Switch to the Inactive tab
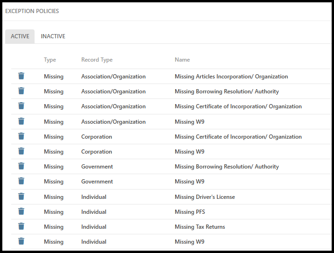The image size is (334, 253). [53, 36]
